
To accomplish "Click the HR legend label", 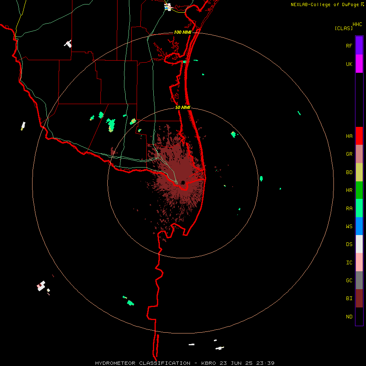I will point(349,190).
